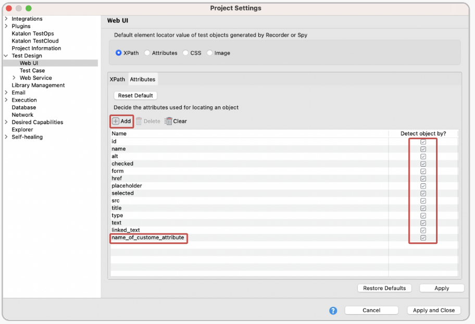
Task: Select the Attributes tab
Action: point(143,79)
